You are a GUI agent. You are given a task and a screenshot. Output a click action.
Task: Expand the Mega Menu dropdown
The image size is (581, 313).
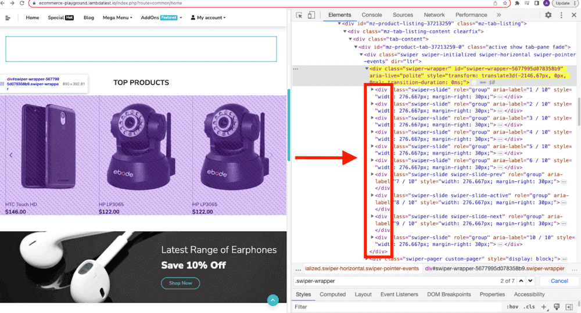click(x=117, y=18)
